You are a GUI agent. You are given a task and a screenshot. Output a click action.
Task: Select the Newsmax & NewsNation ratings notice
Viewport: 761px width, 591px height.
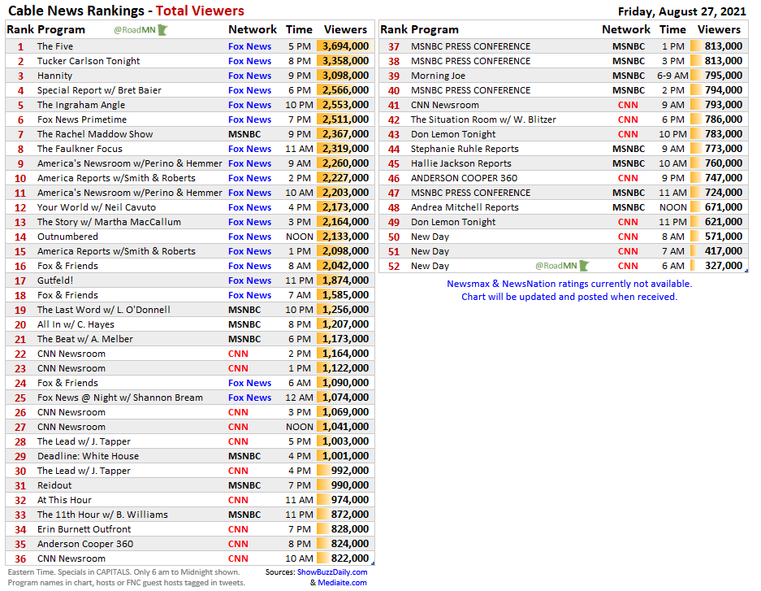(569, 290)
